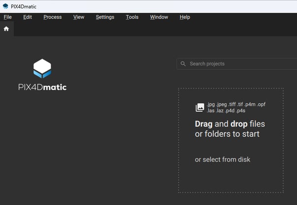
Task: Click the PIX4Dmatic wordmark under logo
Action: [42, 88]
